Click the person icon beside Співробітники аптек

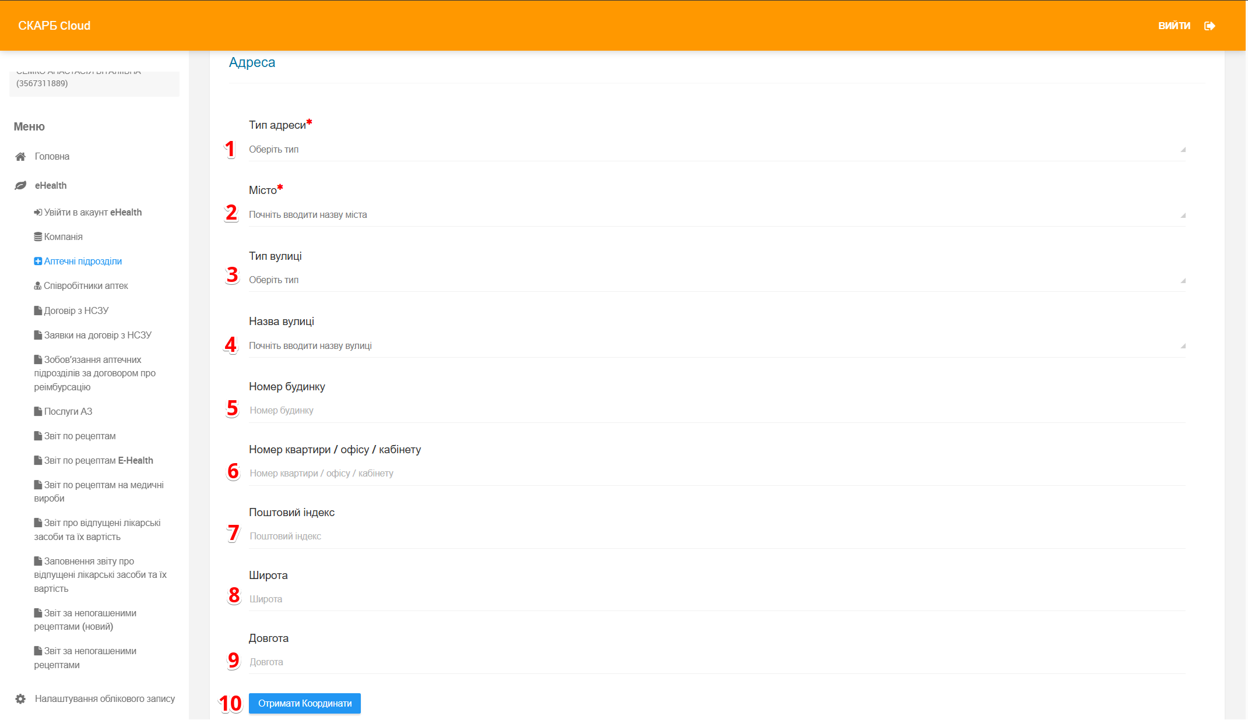tap(38, 285)
